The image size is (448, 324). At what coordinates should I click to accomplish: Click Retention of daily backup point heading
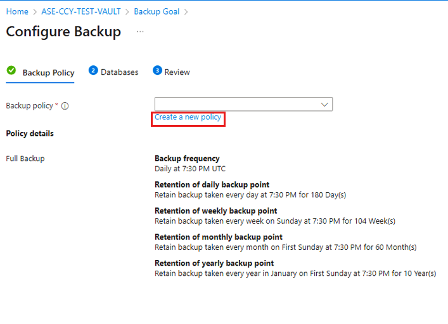[x=214, y=185]
